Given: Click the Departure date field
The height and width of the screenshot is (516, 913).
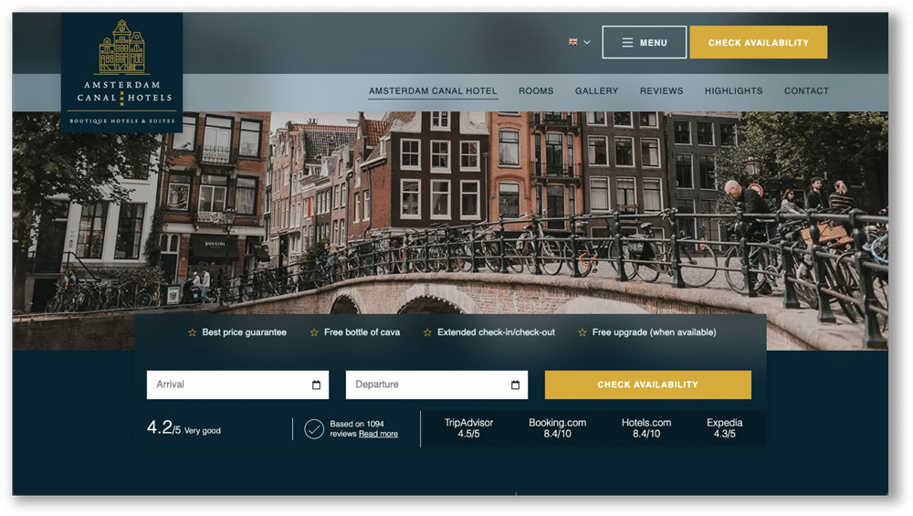Looking at the screenshot, I should click(x=436, y=384).
